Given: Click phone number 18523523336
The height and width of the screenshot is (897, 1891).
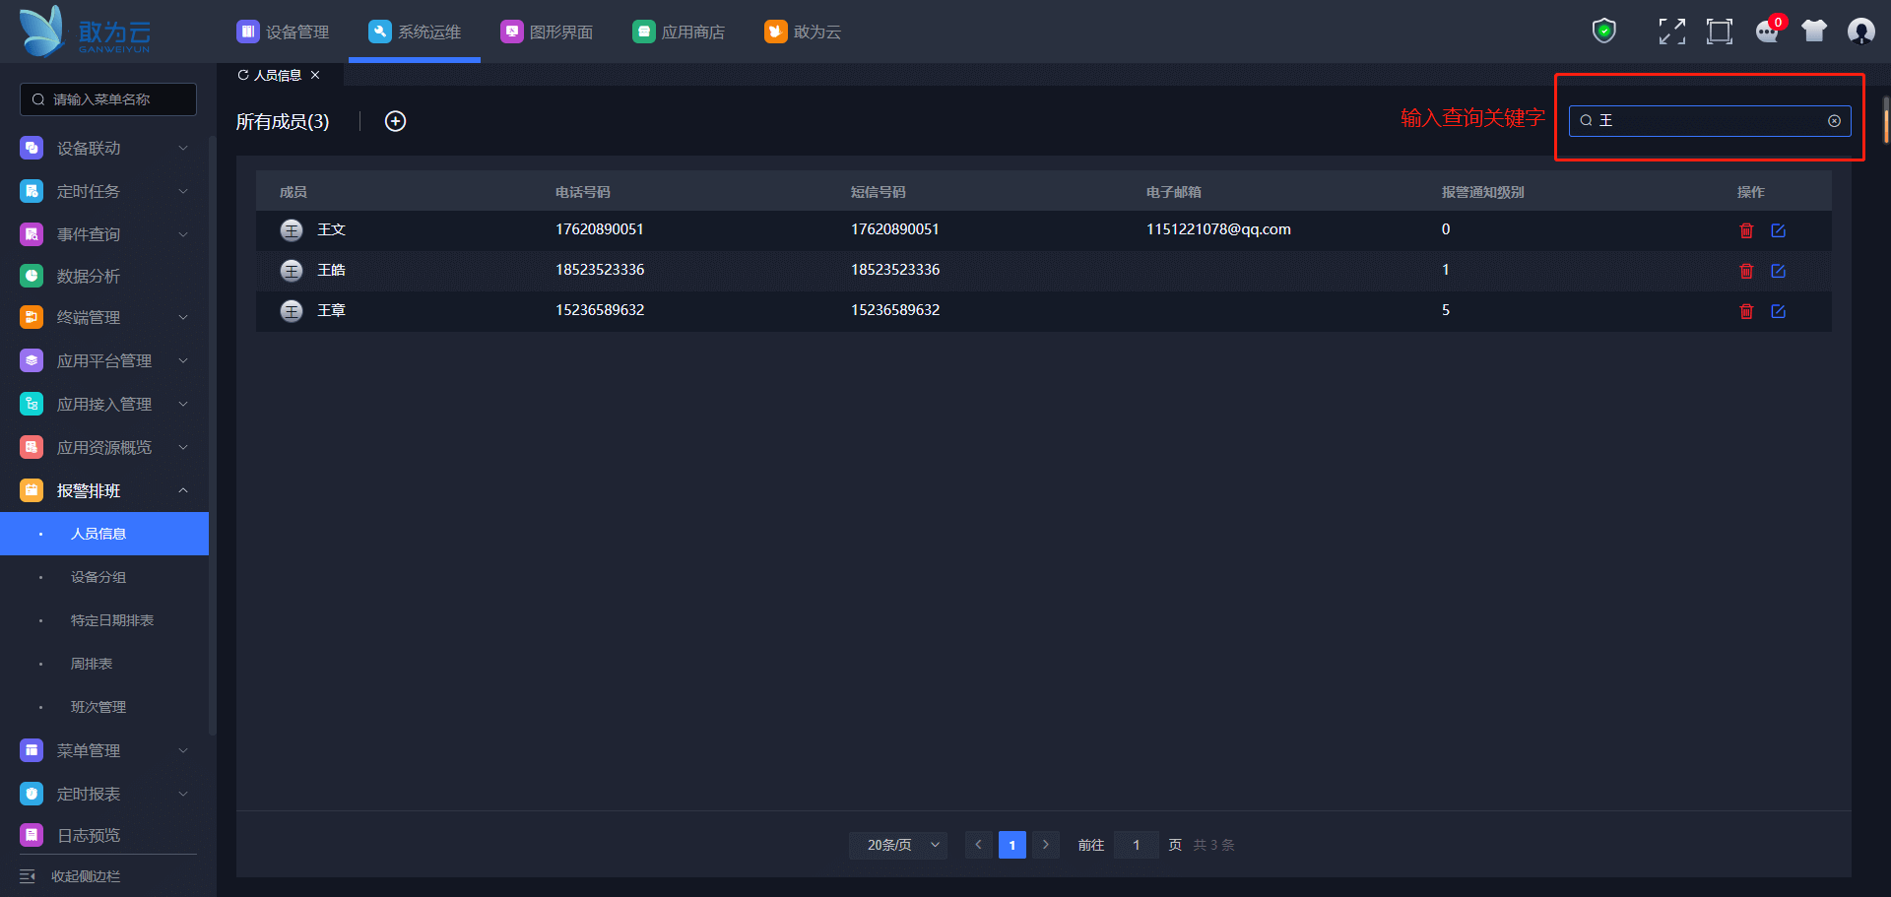Looking at the screenshot, I should tap(600, 270).
